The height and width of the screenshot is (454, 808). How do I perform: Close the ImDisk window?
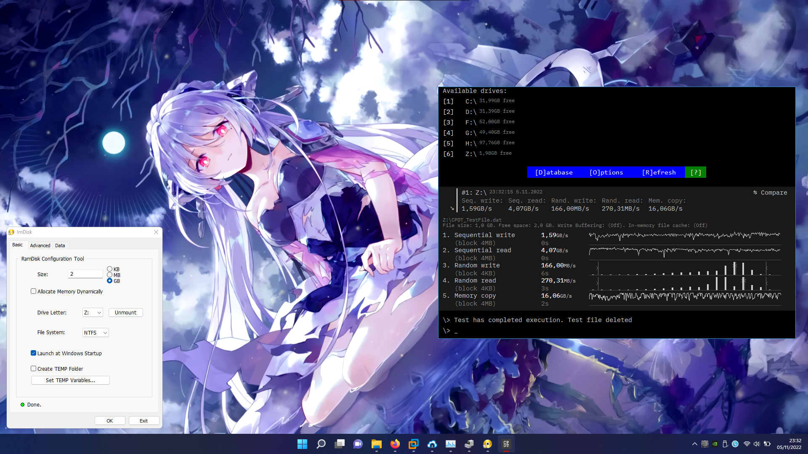[x=156, y=232]
